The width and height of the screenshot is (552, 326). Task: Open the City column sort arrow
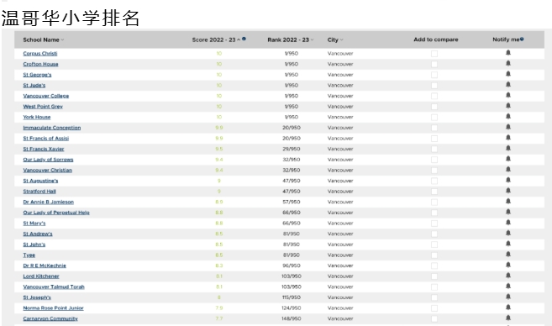point(341,39)
